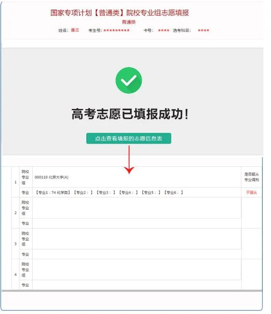Click row 2's empty 专业 field

137,223
